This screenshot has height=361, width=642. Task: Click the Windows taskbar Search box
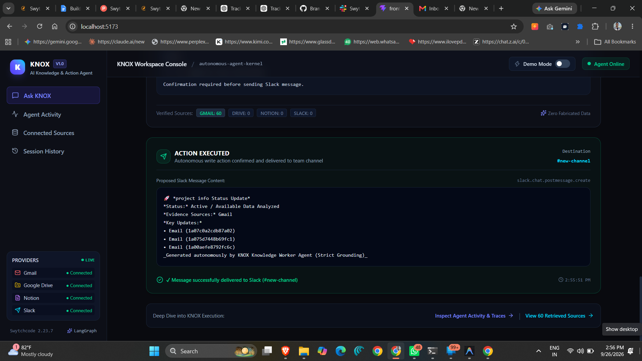pos(211,351)
